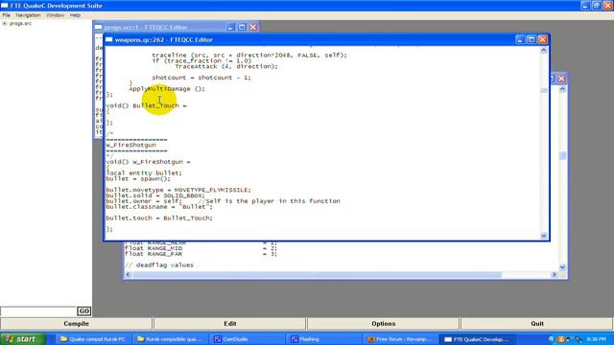The height and width of the screenshot is (345, 614).
Task: Close the weapons.qc editor window
Action: tap(542, 39)
